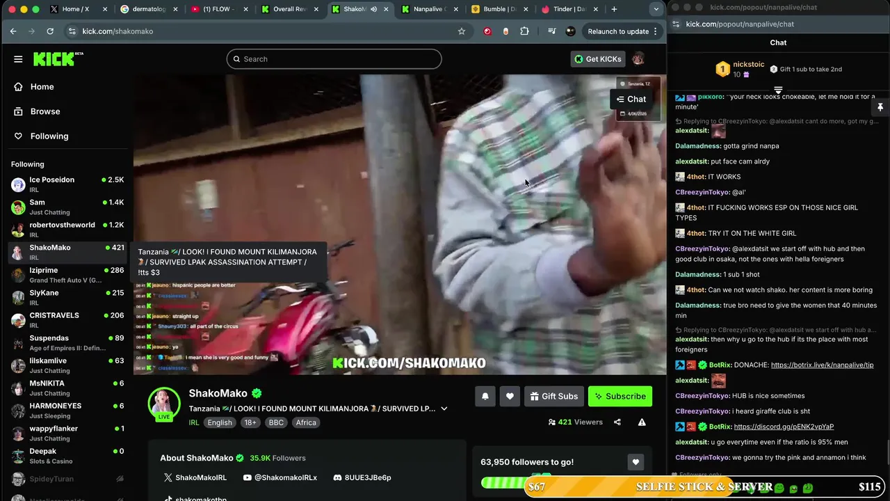Switch to the (1) FLOW YouTube tab
Image resolution: width=890 pixels, height=501 pixels.
218,9
